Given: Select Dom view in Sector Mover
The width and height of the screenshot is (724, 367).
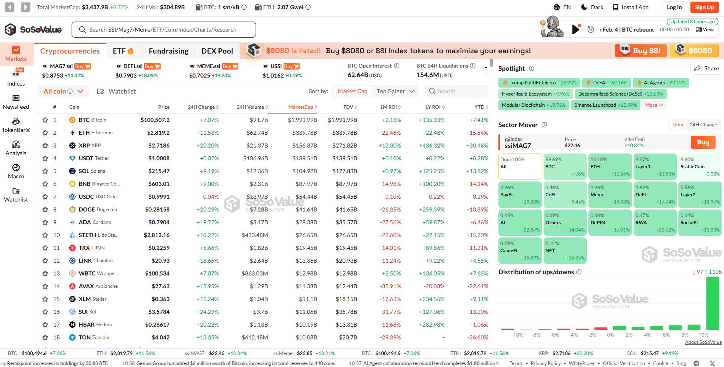Looking at the screenshot, I should [678, 125].
